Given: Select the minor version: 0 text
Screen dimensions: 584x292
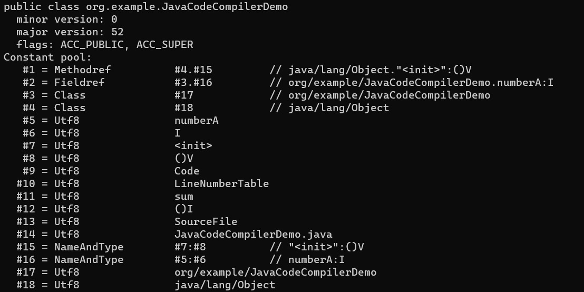Looking at the screenshot, I should tap(66, 20).
